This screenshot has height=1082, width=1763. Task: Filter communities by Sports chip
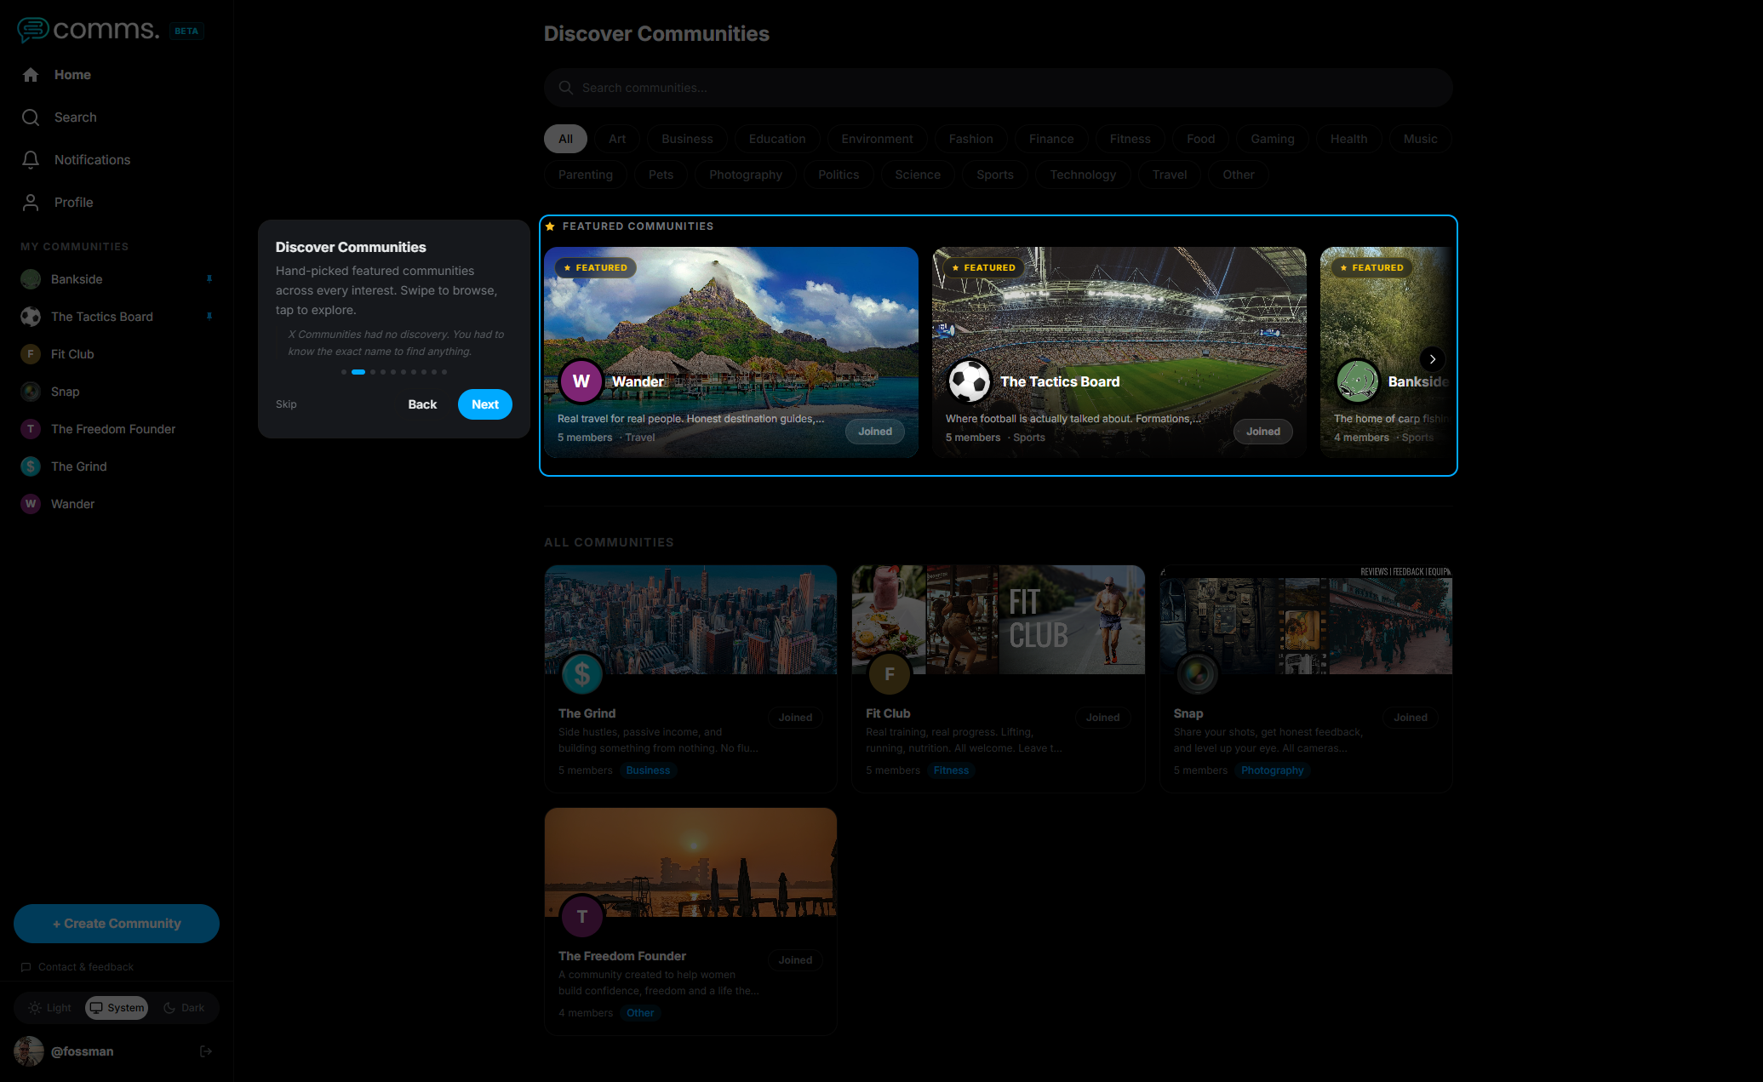pyautogui.click(x=995, y=175)
